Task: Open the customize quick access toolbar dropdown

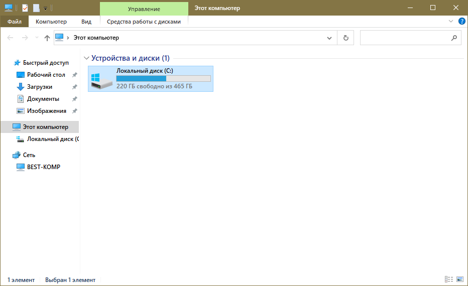Action: pyautogui.click(x=45, y=9)
